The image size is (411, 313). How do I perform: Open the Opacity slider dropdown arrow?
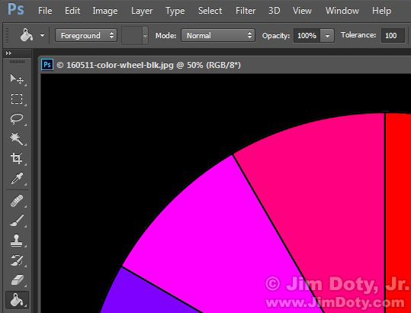327,36
